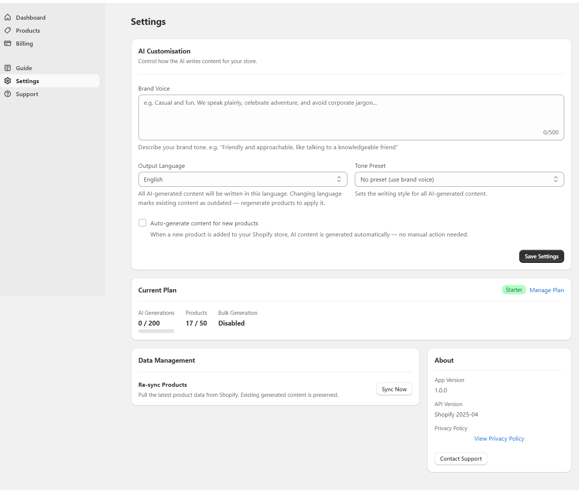
Task: Click Sync Now to re-sync products
Action: click(x=394, y=389)
